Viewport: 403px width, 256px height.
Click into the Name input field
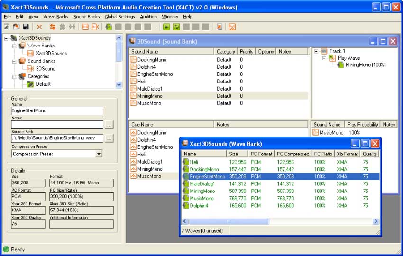(57, 111)
